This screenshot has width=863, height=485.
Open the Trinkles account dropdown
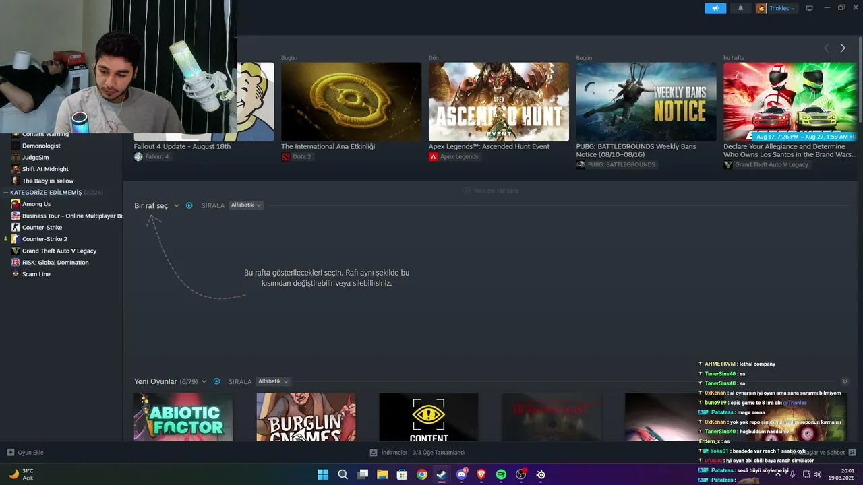click(782, 8)
